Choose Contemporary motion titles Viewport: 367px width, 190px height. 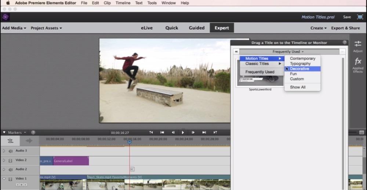point(302,58)
